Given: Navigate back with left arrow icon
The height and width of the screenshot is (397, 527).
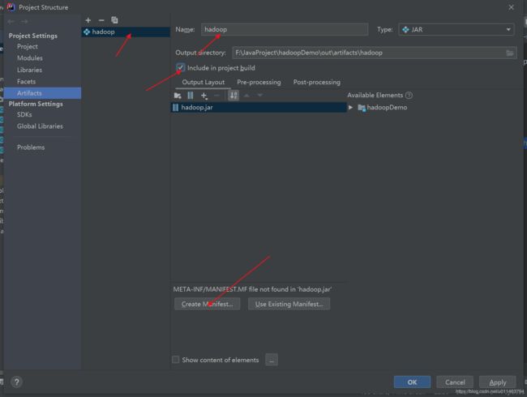Looking at the screenshot, I should [11, 22].
